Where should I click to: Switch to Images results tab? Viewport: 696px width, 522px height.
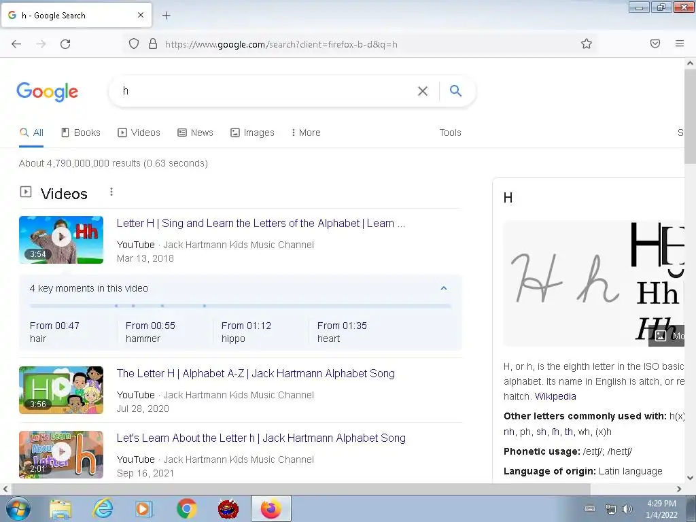(x=252, y=133)
